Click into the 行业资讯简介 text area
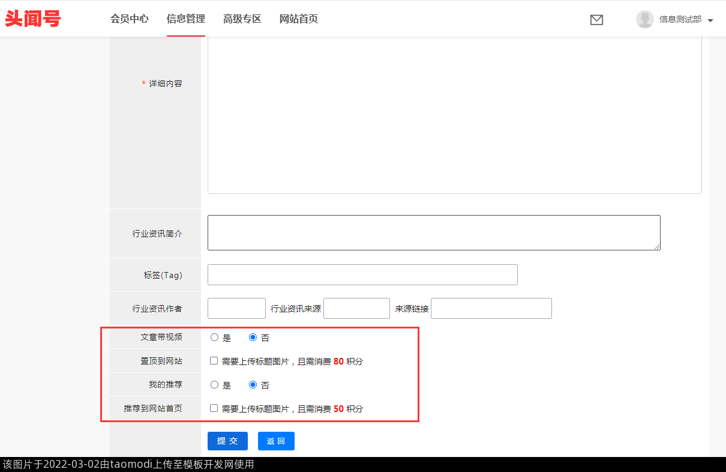Image resolution: width=726 pixels, height=472 pixels. 434,232
